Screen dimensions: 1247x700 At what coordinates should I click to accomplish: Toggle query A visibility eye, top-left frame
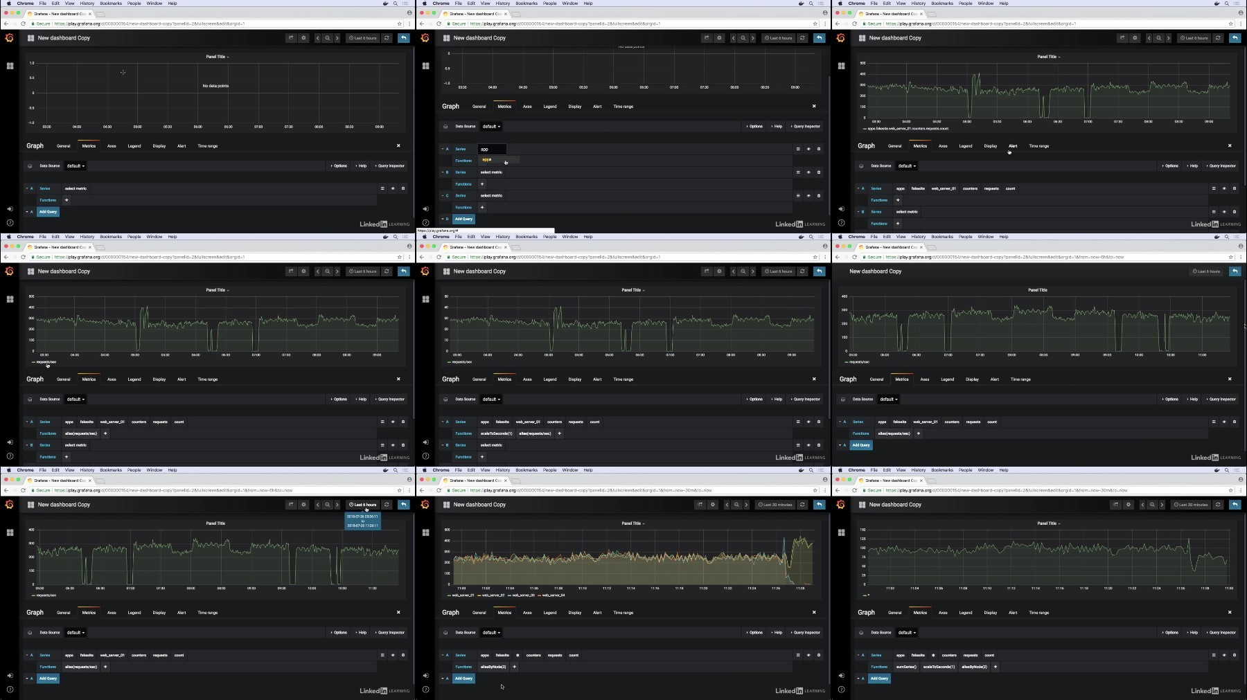point(393,188)
